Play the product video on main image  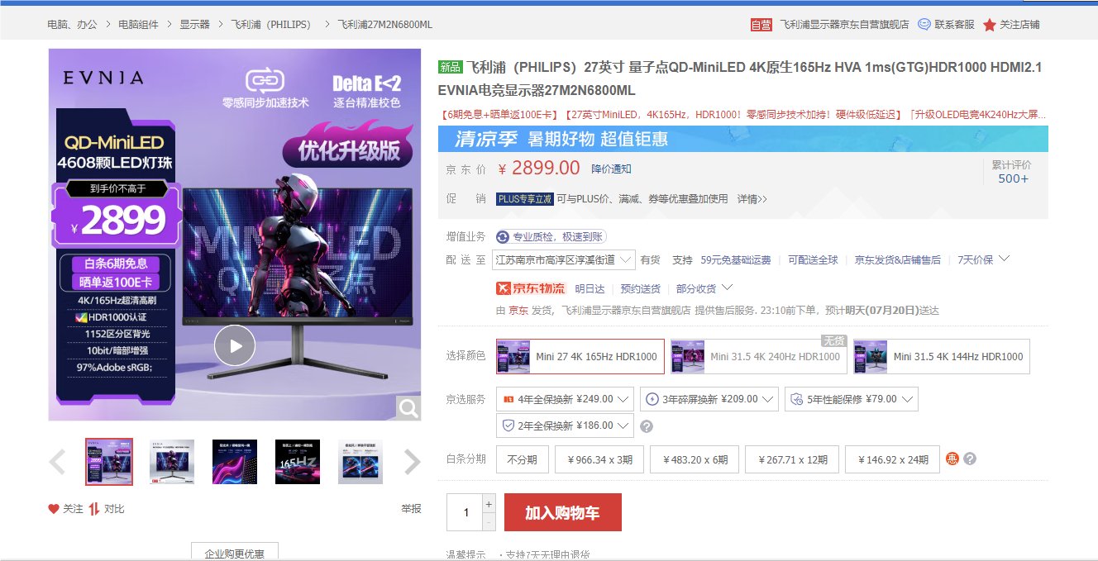coord(235,346)
